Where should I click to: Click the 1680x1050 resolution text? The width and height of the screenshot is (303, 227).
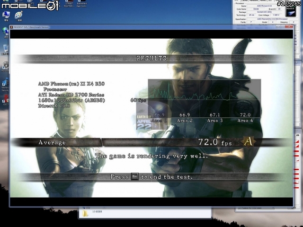[x=71, y=100]
